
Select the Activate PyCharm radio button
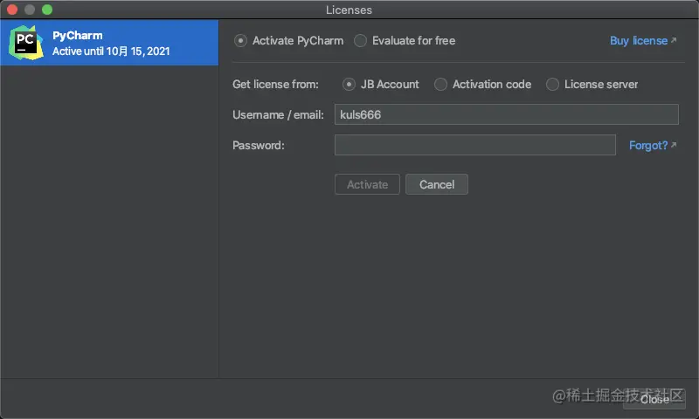[x=241, y=41]
